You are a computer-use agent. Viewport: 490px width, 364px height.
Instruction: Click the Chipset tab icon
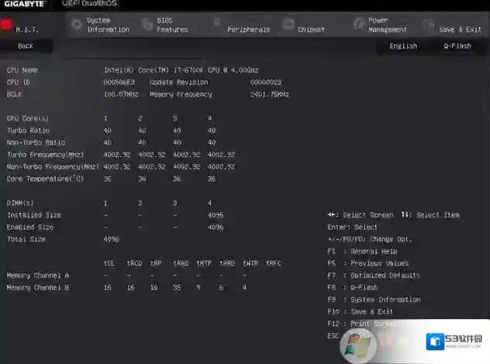coord(288,25)
